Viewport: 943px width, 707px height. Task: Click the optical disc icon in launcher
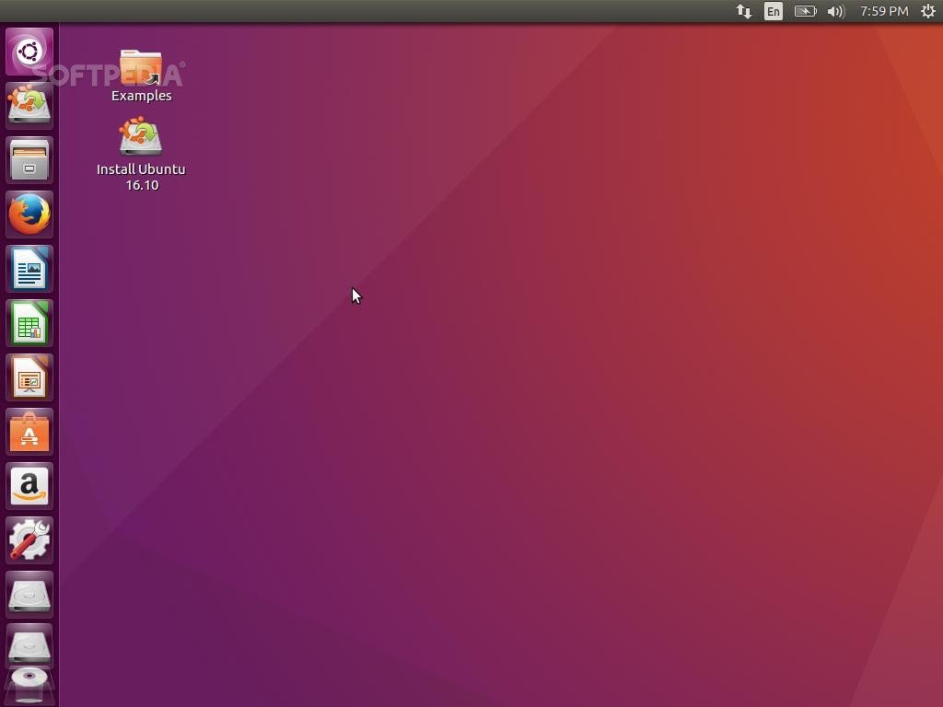(29, 683)
